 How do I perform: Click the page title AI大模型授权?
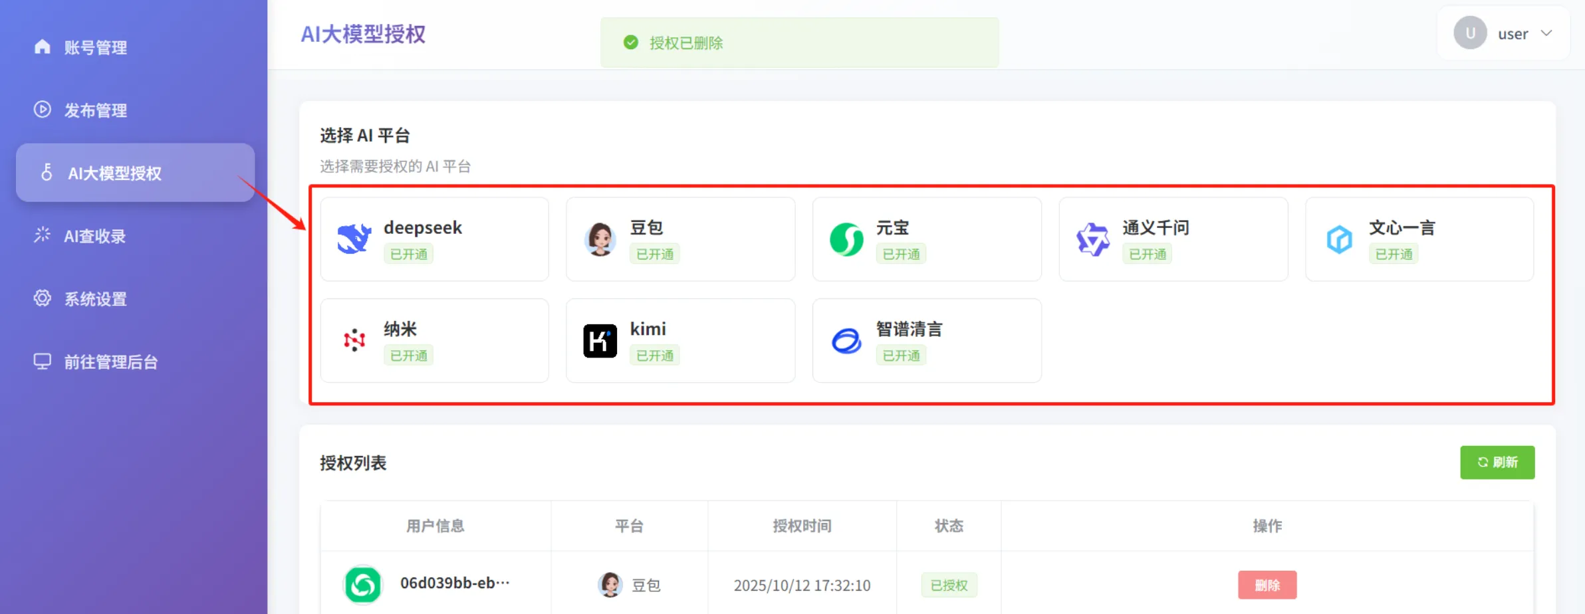point(363,34)
